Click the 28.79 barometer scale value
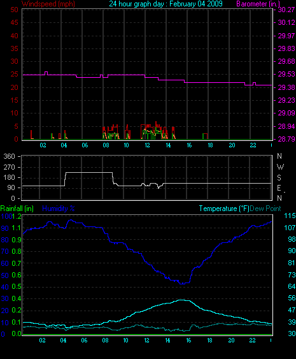296x359 pixels. point(286,139)
